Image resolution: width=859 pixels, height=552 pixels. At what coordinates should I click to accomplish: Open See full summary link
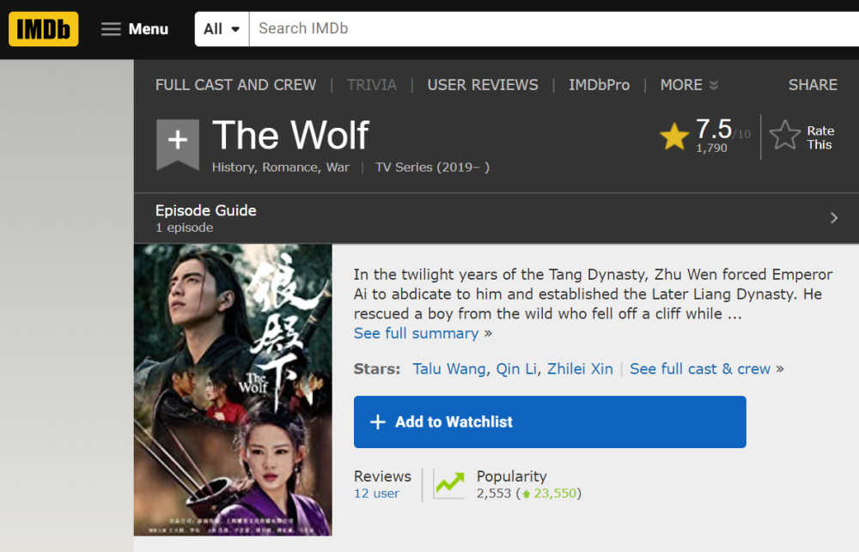416,333
